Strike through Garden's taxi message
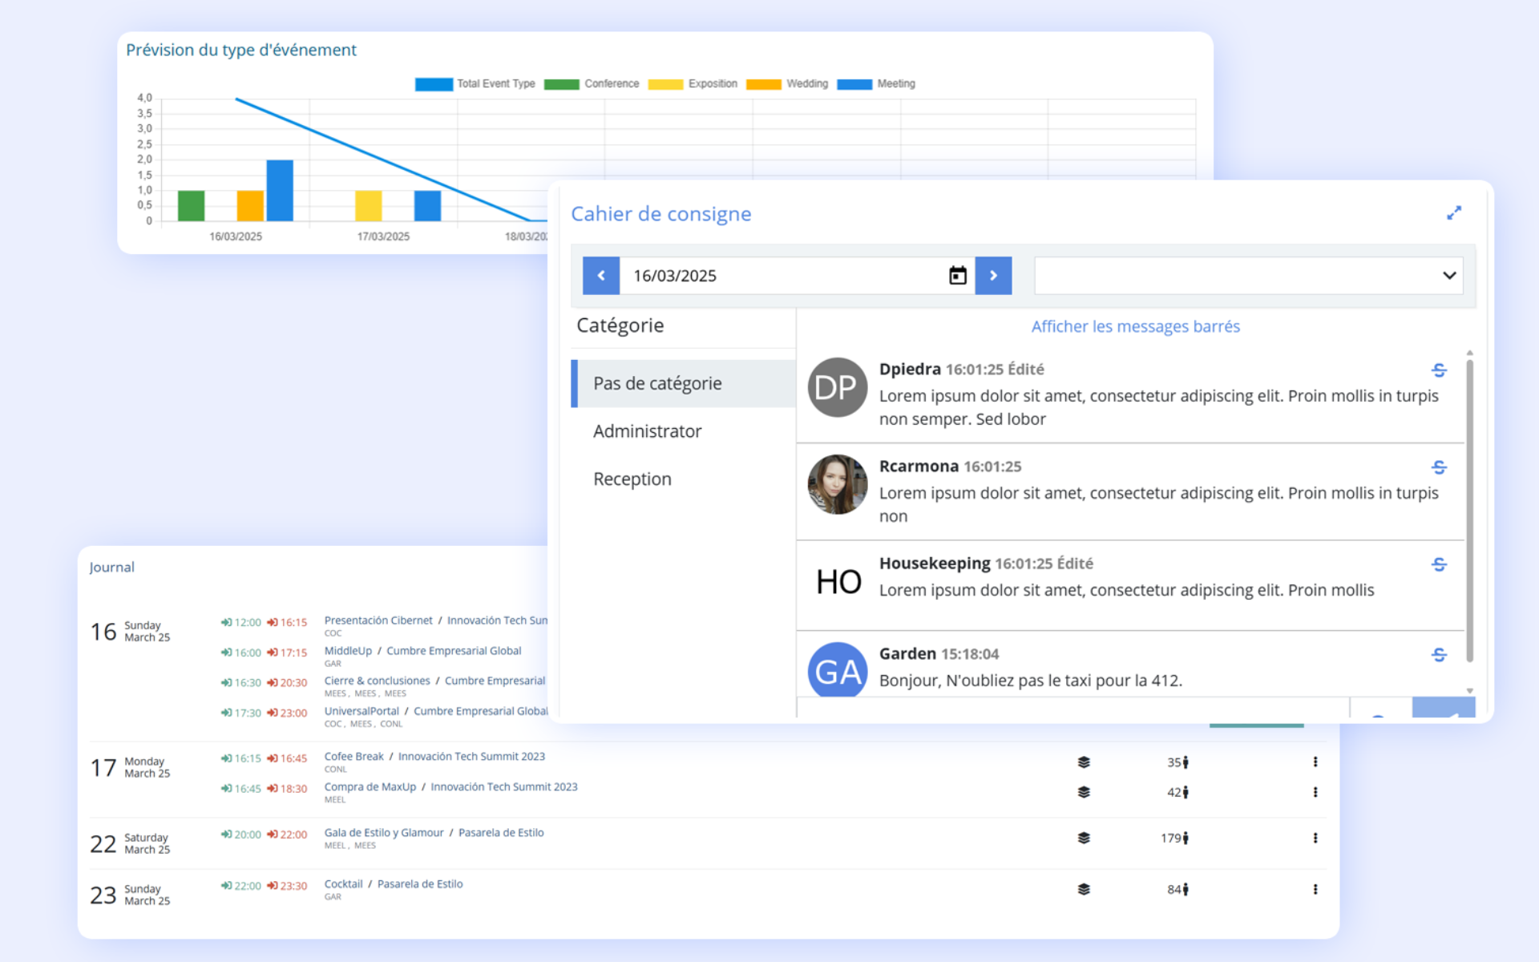This screenshot has width=1539, height=962. [1439, 655]
